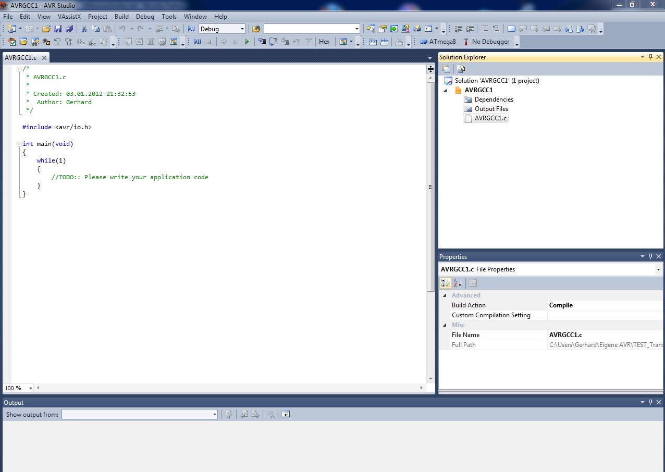Click the Alphabetical sort icon in Properties

(x=457, y=283)
